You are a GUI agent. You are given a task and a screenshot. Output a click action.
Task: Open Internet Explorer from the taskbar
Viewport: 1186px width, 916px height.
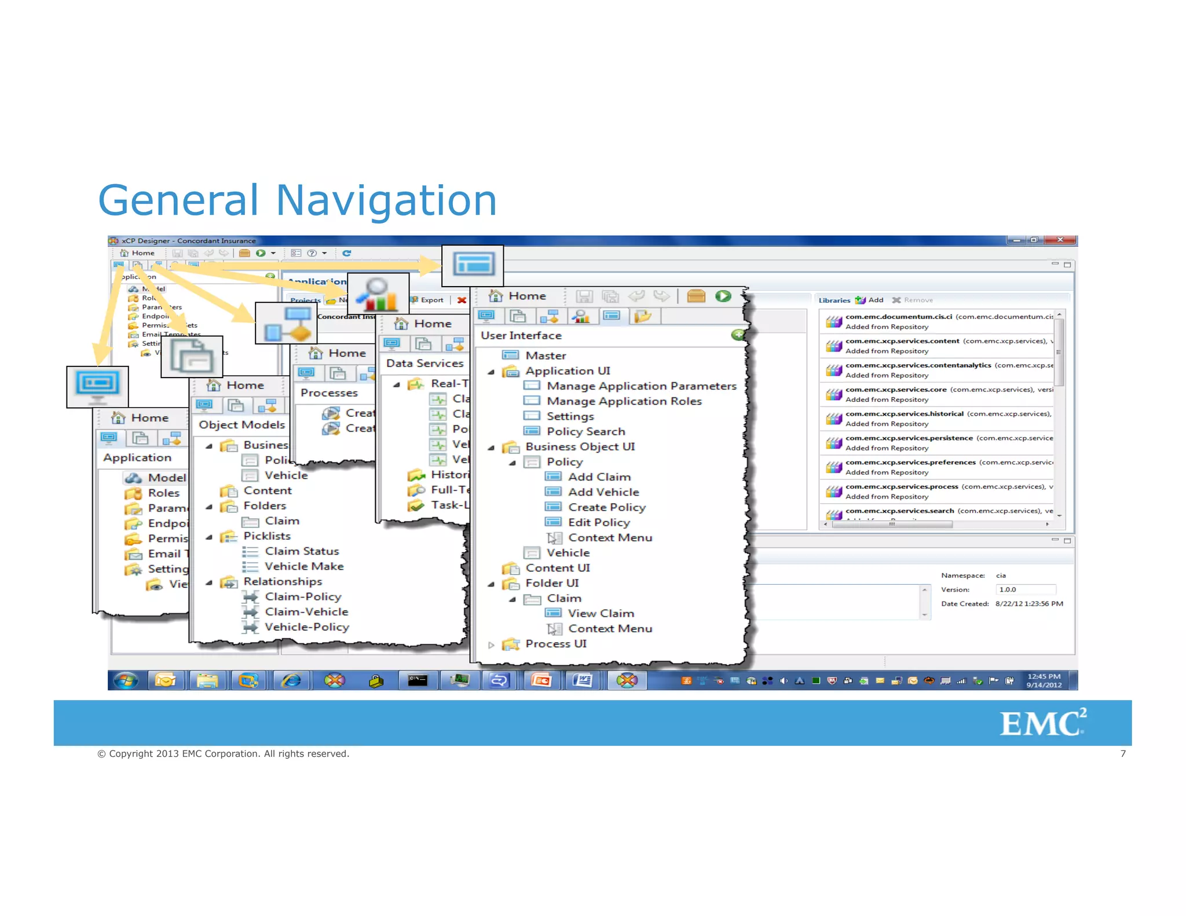click(x=291, y=681)
